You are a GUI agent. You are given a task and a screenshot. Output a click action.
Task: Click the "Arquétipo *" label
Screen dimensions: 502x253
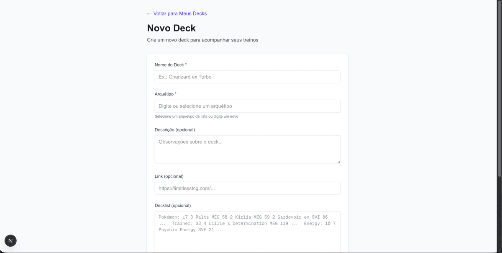pyautogui.click(x=166, y=94)
